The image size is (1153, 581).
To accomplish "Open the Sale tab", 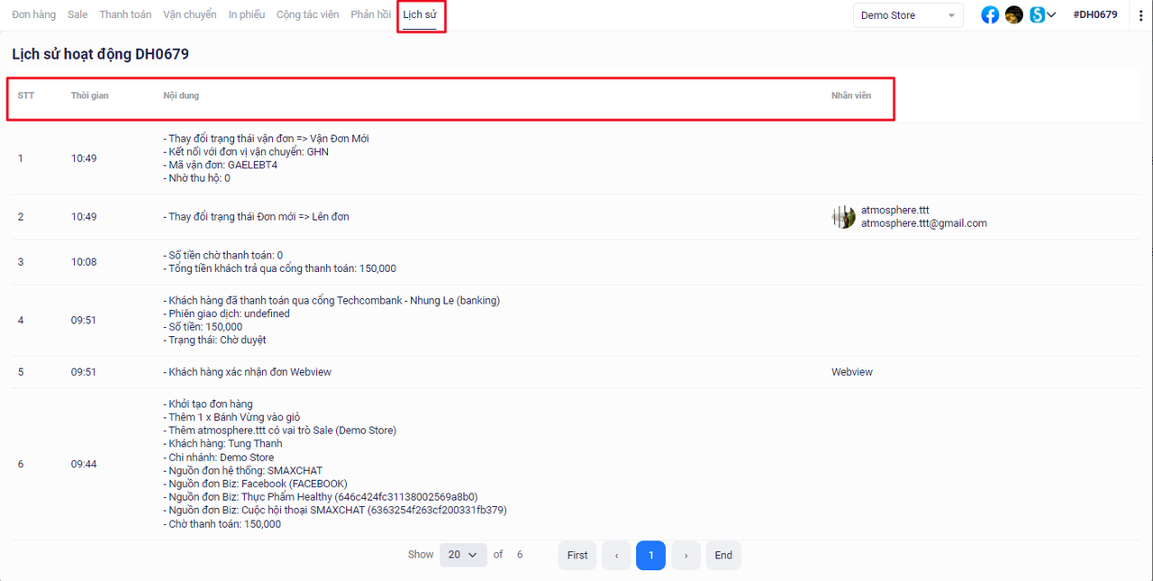I will (77, 15).
